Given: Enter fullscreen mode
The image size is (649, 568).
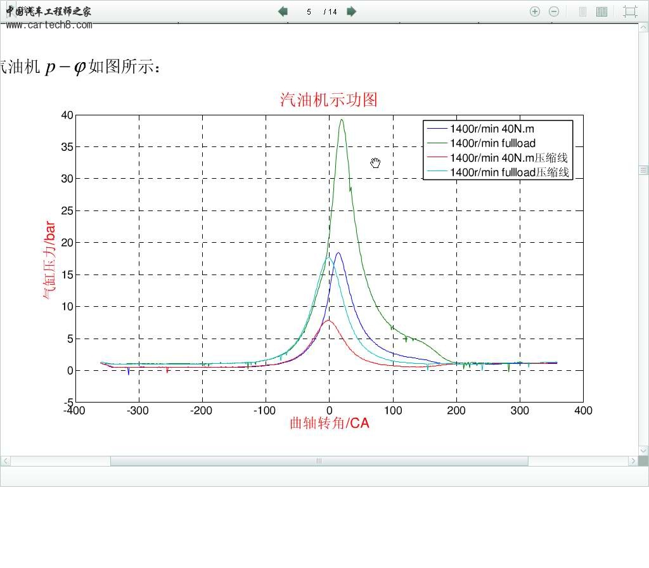Looking at the screenshot, I should tap(629, 11).
